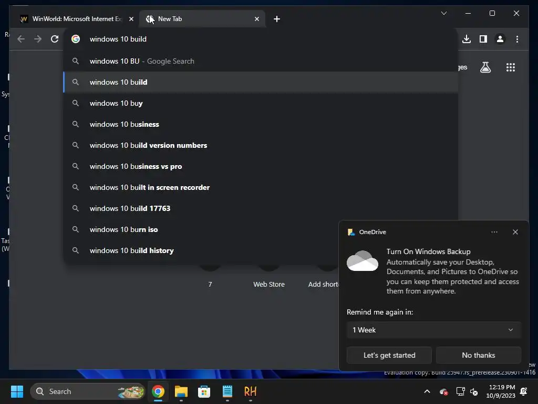Go back to the previous page
The width and height of the screenshot is (538, 404).
[x=21, y=39]
